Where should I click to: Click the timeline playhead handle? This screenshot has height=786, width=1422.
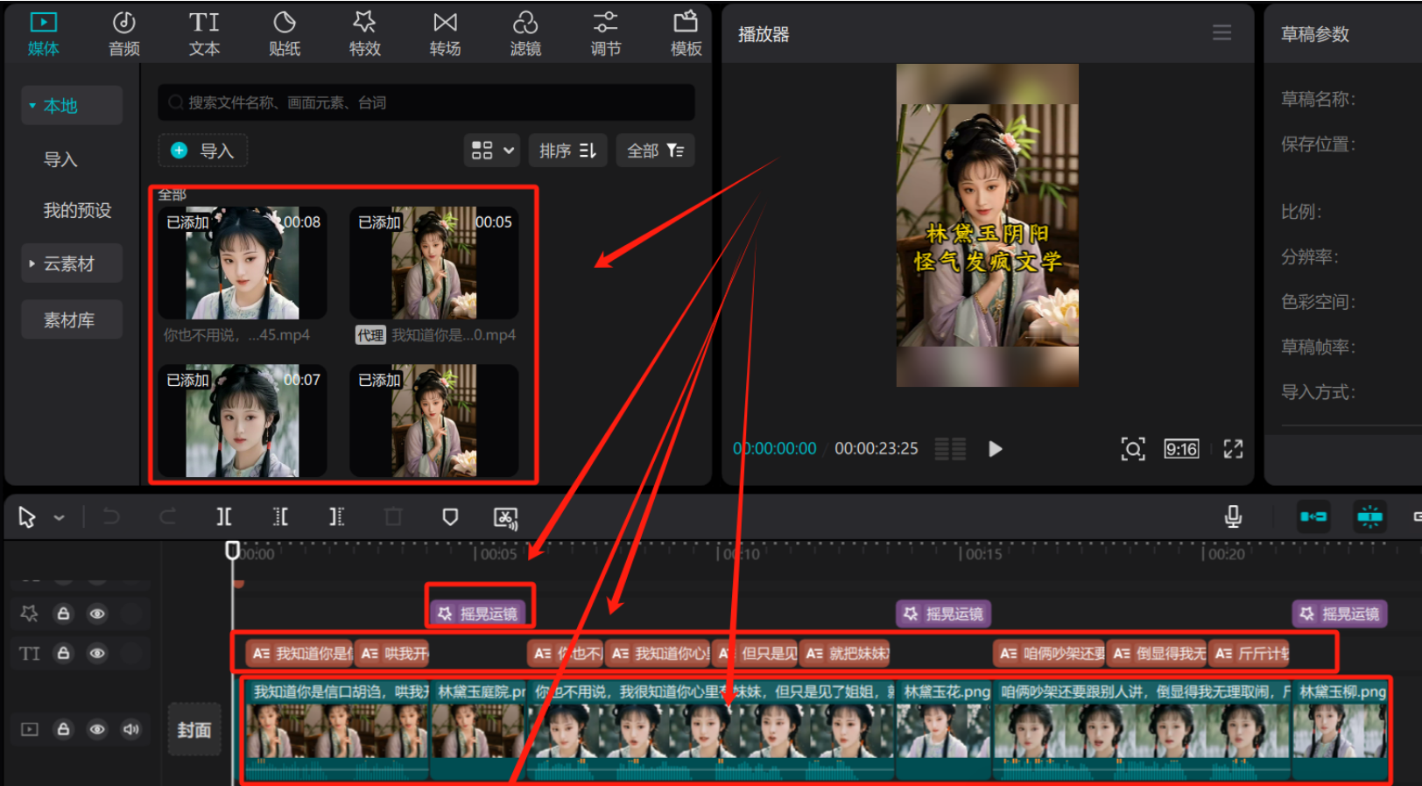pos(232,551)
